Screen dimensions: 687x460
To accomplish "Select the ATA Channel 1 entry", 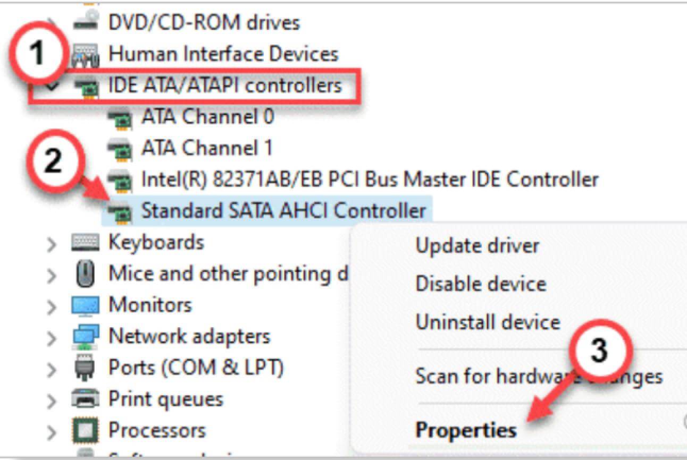I will [x=207, y=148].
